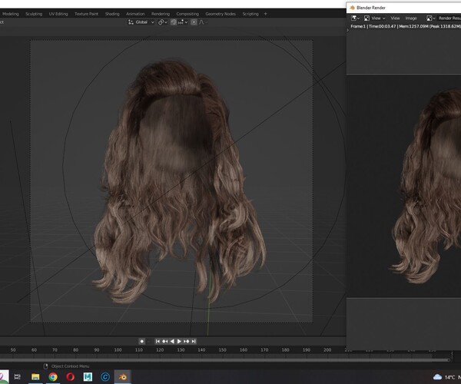Click the Blender Render title bar icon

pos(352,8)
